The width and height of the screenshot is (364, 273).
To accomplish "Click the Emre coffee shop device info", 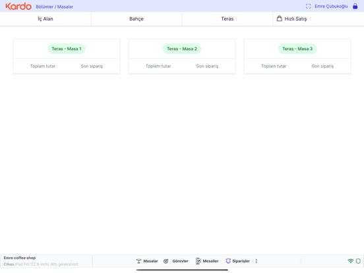I will 41,261.
